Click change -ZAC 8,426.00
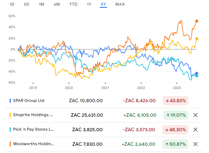Viewport: 209px width, 153px height. (x=139, y=101)
